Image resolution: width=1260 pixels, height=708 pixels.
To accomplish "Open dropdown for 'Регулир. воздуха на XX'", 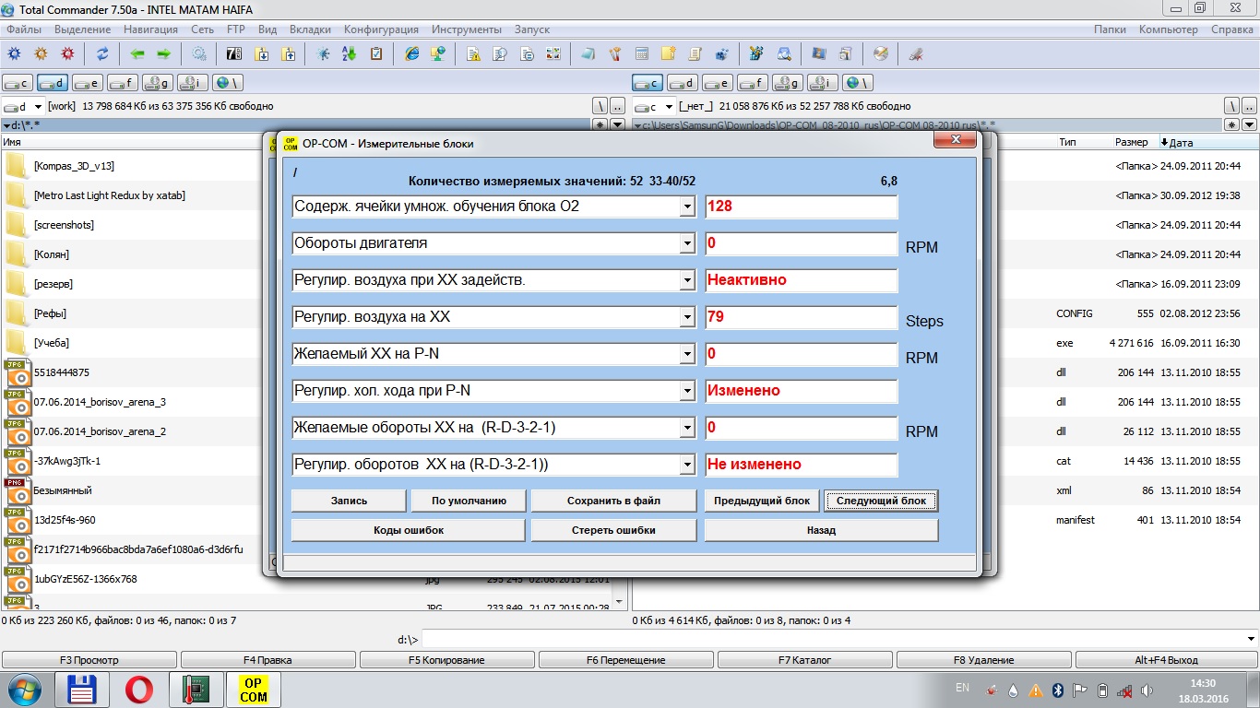I will pos(687,317).
